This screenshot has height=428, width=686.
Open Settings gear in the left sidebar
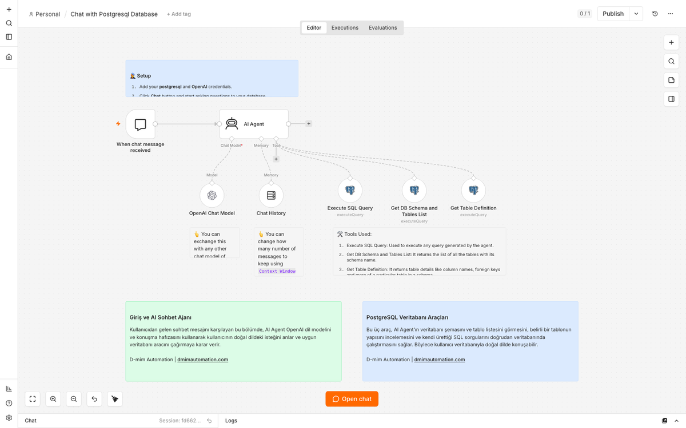9,418
